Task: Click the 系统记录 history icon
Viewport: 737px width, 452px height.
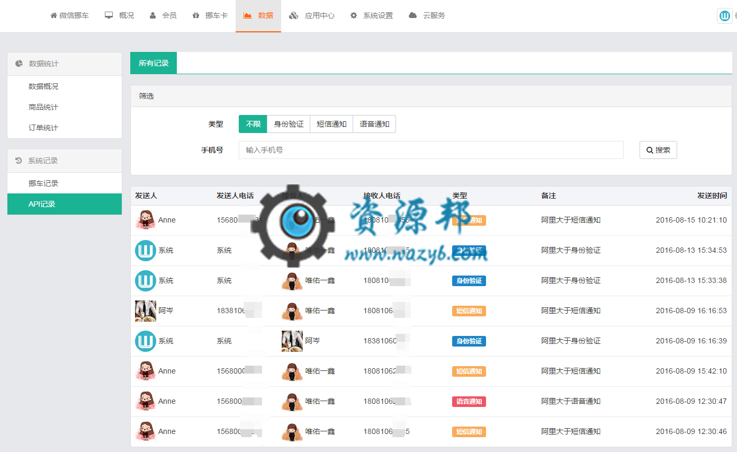Action: (19, 161)
